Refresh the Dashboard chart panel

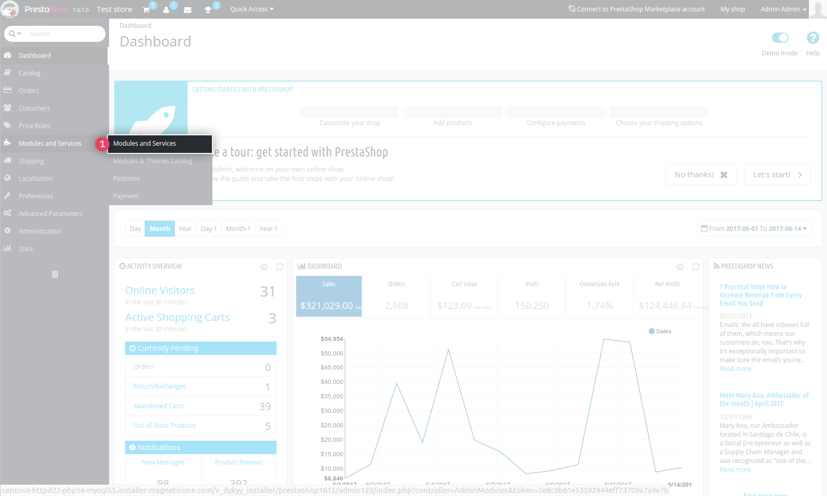pyautogui.click(x=696, y=267)
